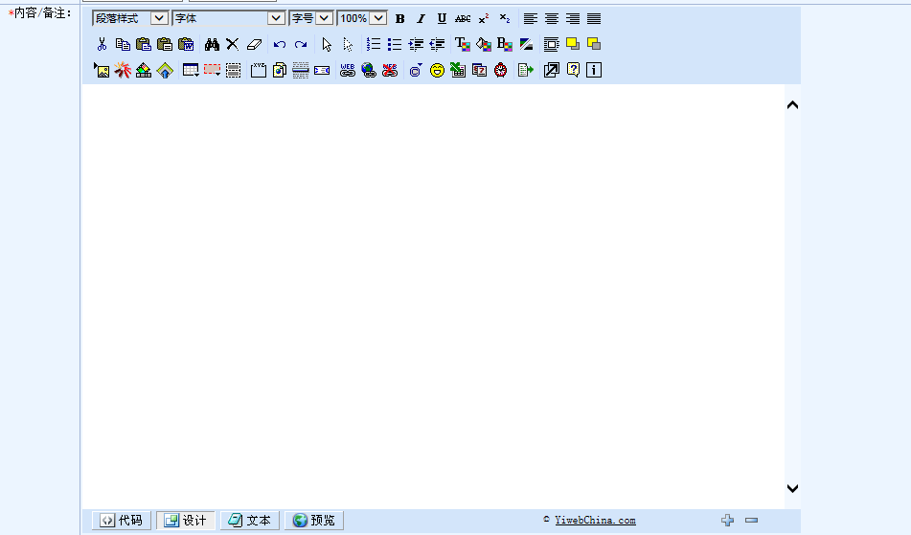Insert image map with globe link icon

click(x=369, y=70)
